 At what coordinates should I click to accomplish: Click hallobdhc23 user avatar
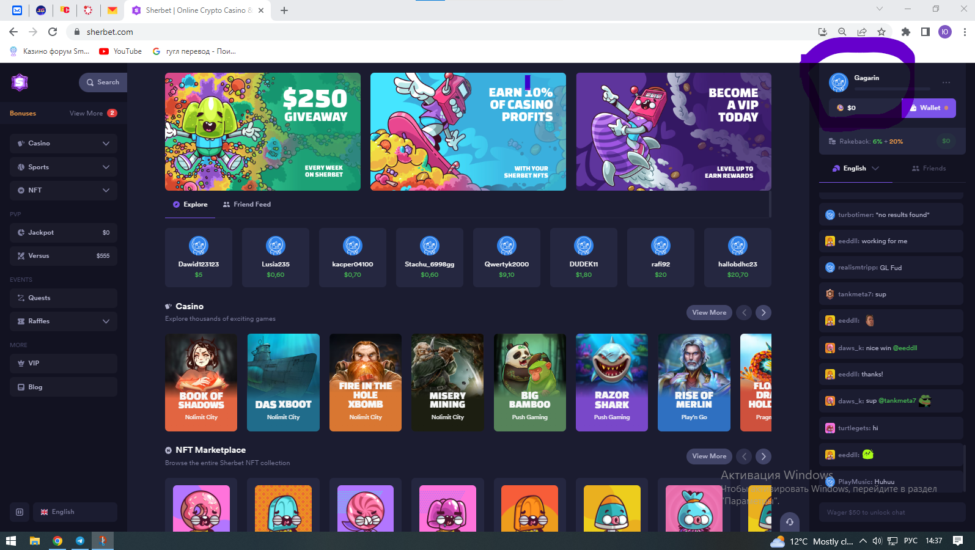(x=738, y=246)
